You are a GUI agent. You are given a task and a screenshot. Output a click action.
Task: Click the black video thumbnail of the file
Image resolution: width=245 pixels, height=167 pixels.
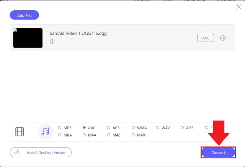(x=28, y=38)
